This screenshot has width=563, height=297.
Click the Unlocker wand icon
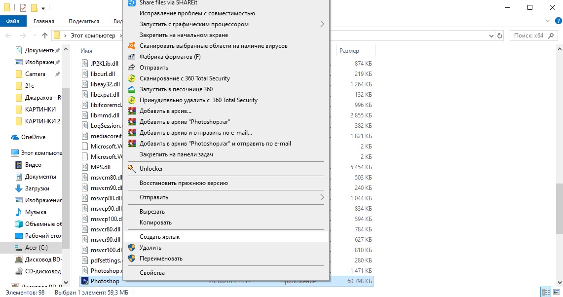[x=131, y=169]
